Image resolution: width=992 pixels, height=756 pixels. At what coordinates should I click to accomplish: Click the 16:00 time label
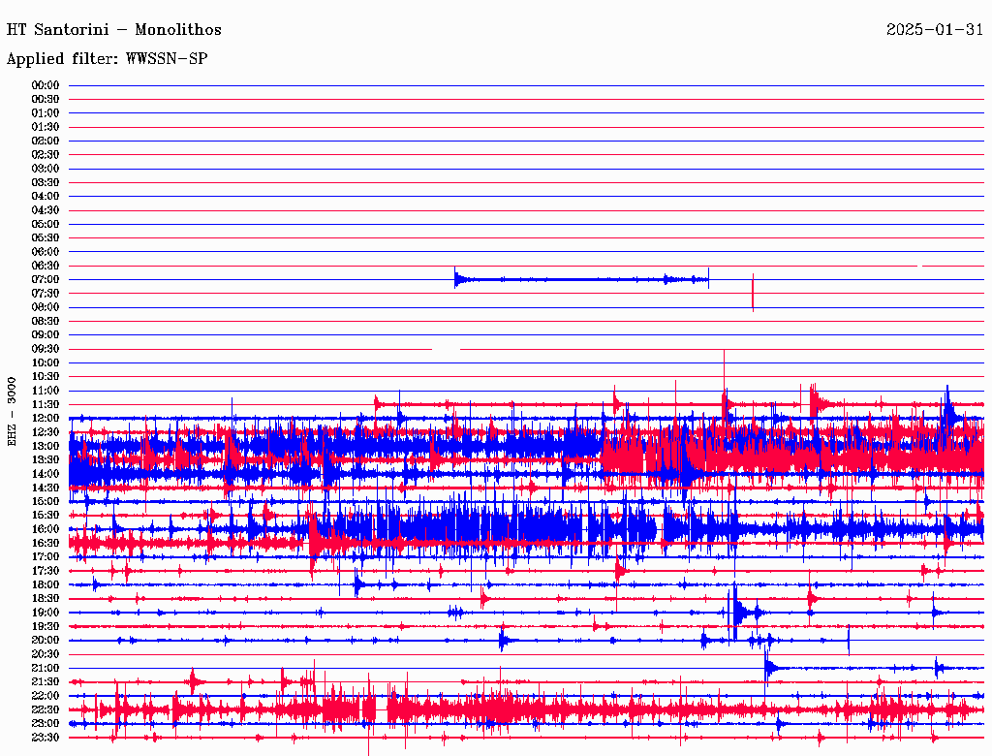pyautogui.click(x=46, y=529)
